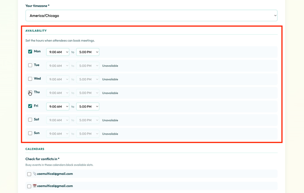
Task: Open Friday's start time dropdown
Action: click(57, 106)
